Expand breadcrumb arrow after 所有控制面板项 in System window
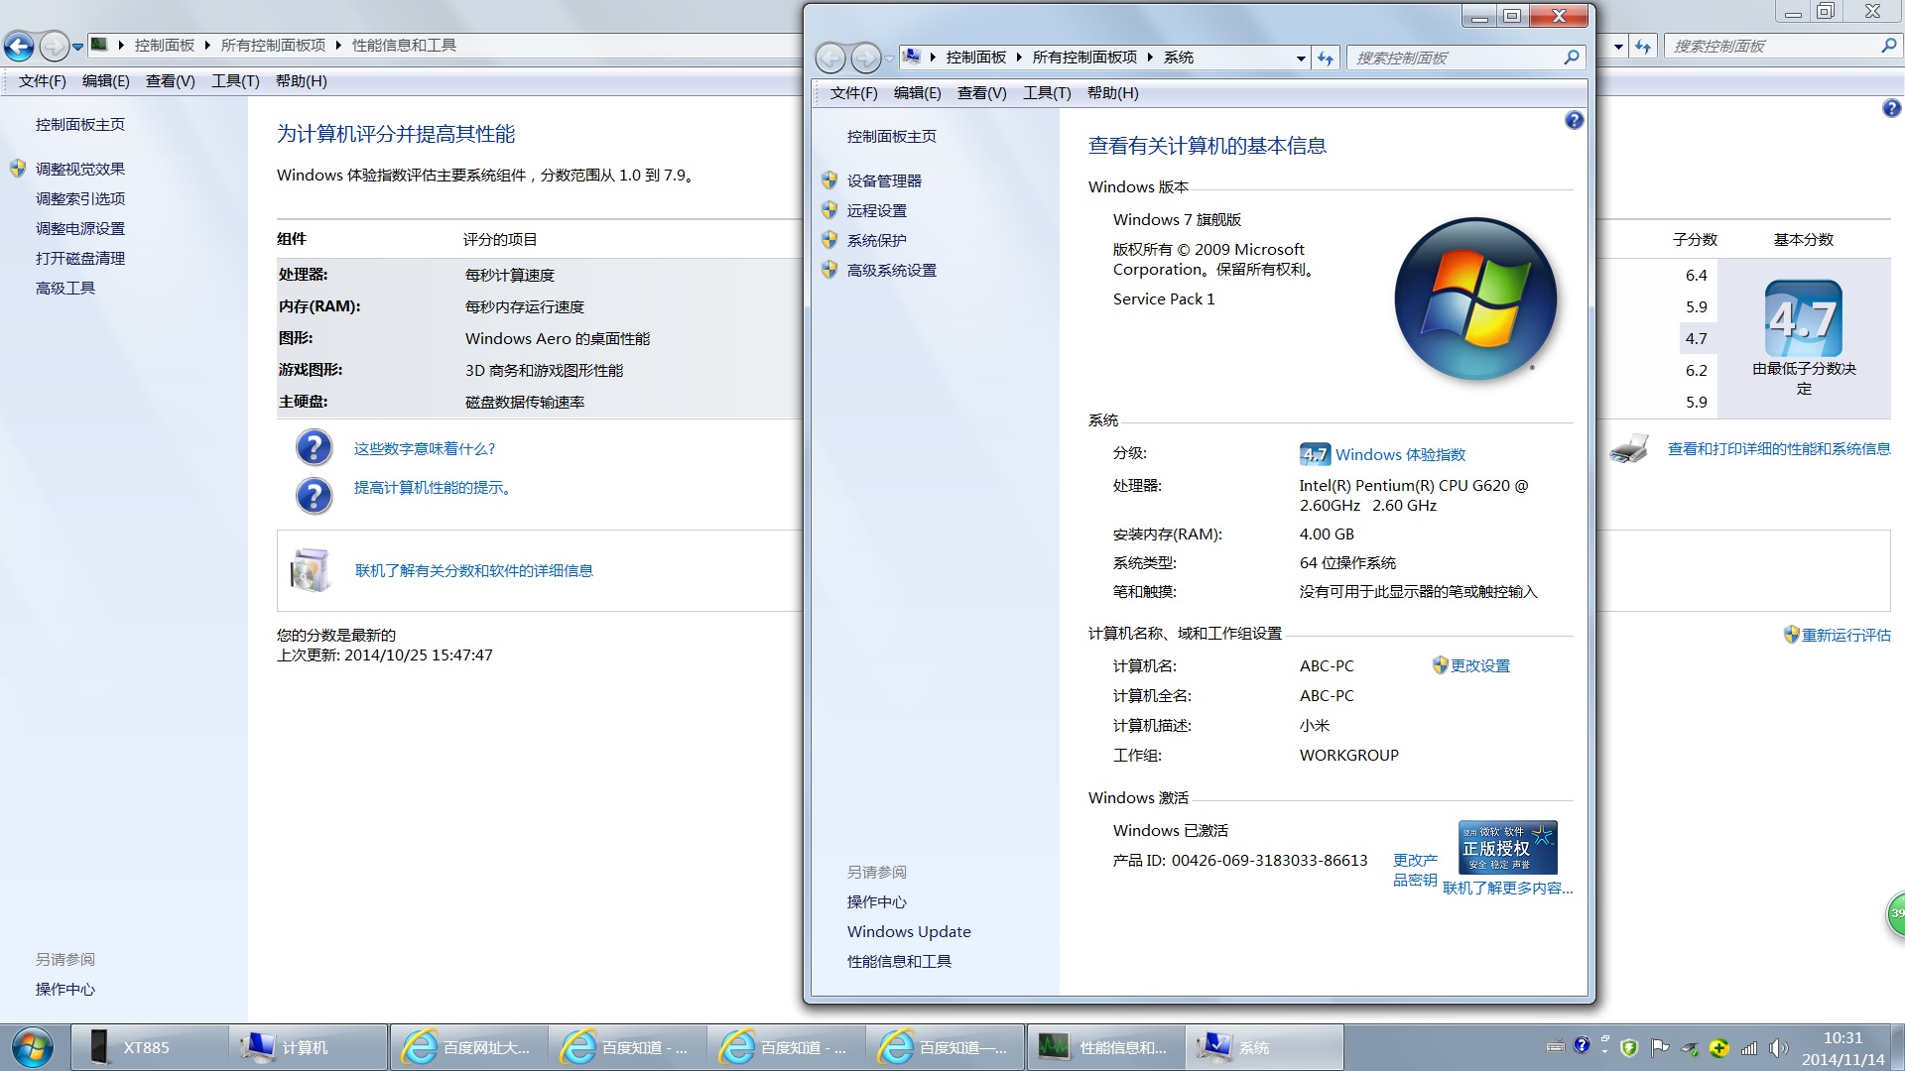Screen dimensions: 1905x1071 1150,58
